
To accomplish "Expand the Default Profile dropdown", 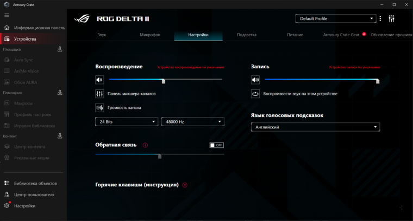I will pyautogui.click(x=336, y=18).
